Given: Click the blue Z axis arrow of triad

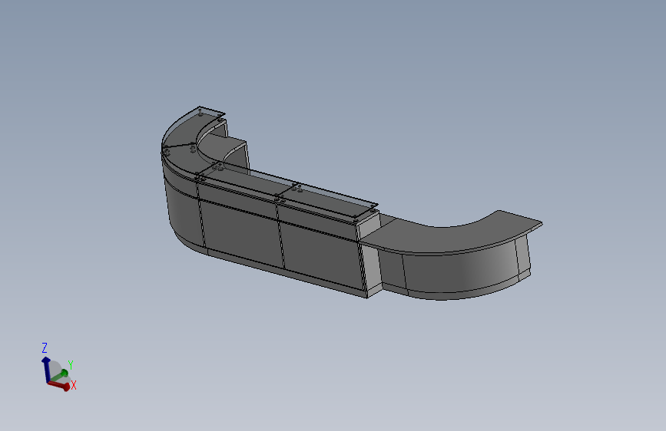Looking at the screenshot, I should click(x=45, y=369).
